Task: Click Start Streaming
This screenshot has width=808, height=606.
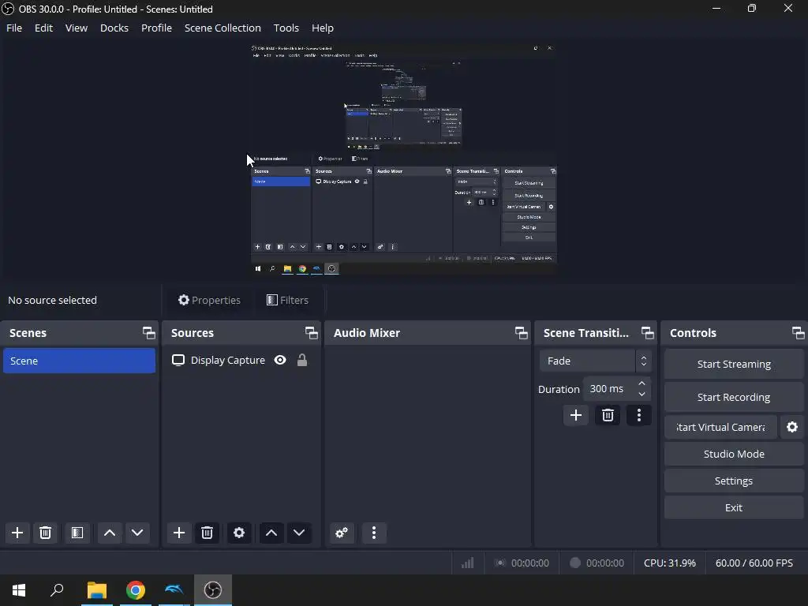Action: 734,365
